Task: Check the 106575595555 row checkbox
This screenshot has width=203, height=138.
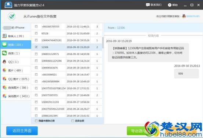Action: point(36,95)
